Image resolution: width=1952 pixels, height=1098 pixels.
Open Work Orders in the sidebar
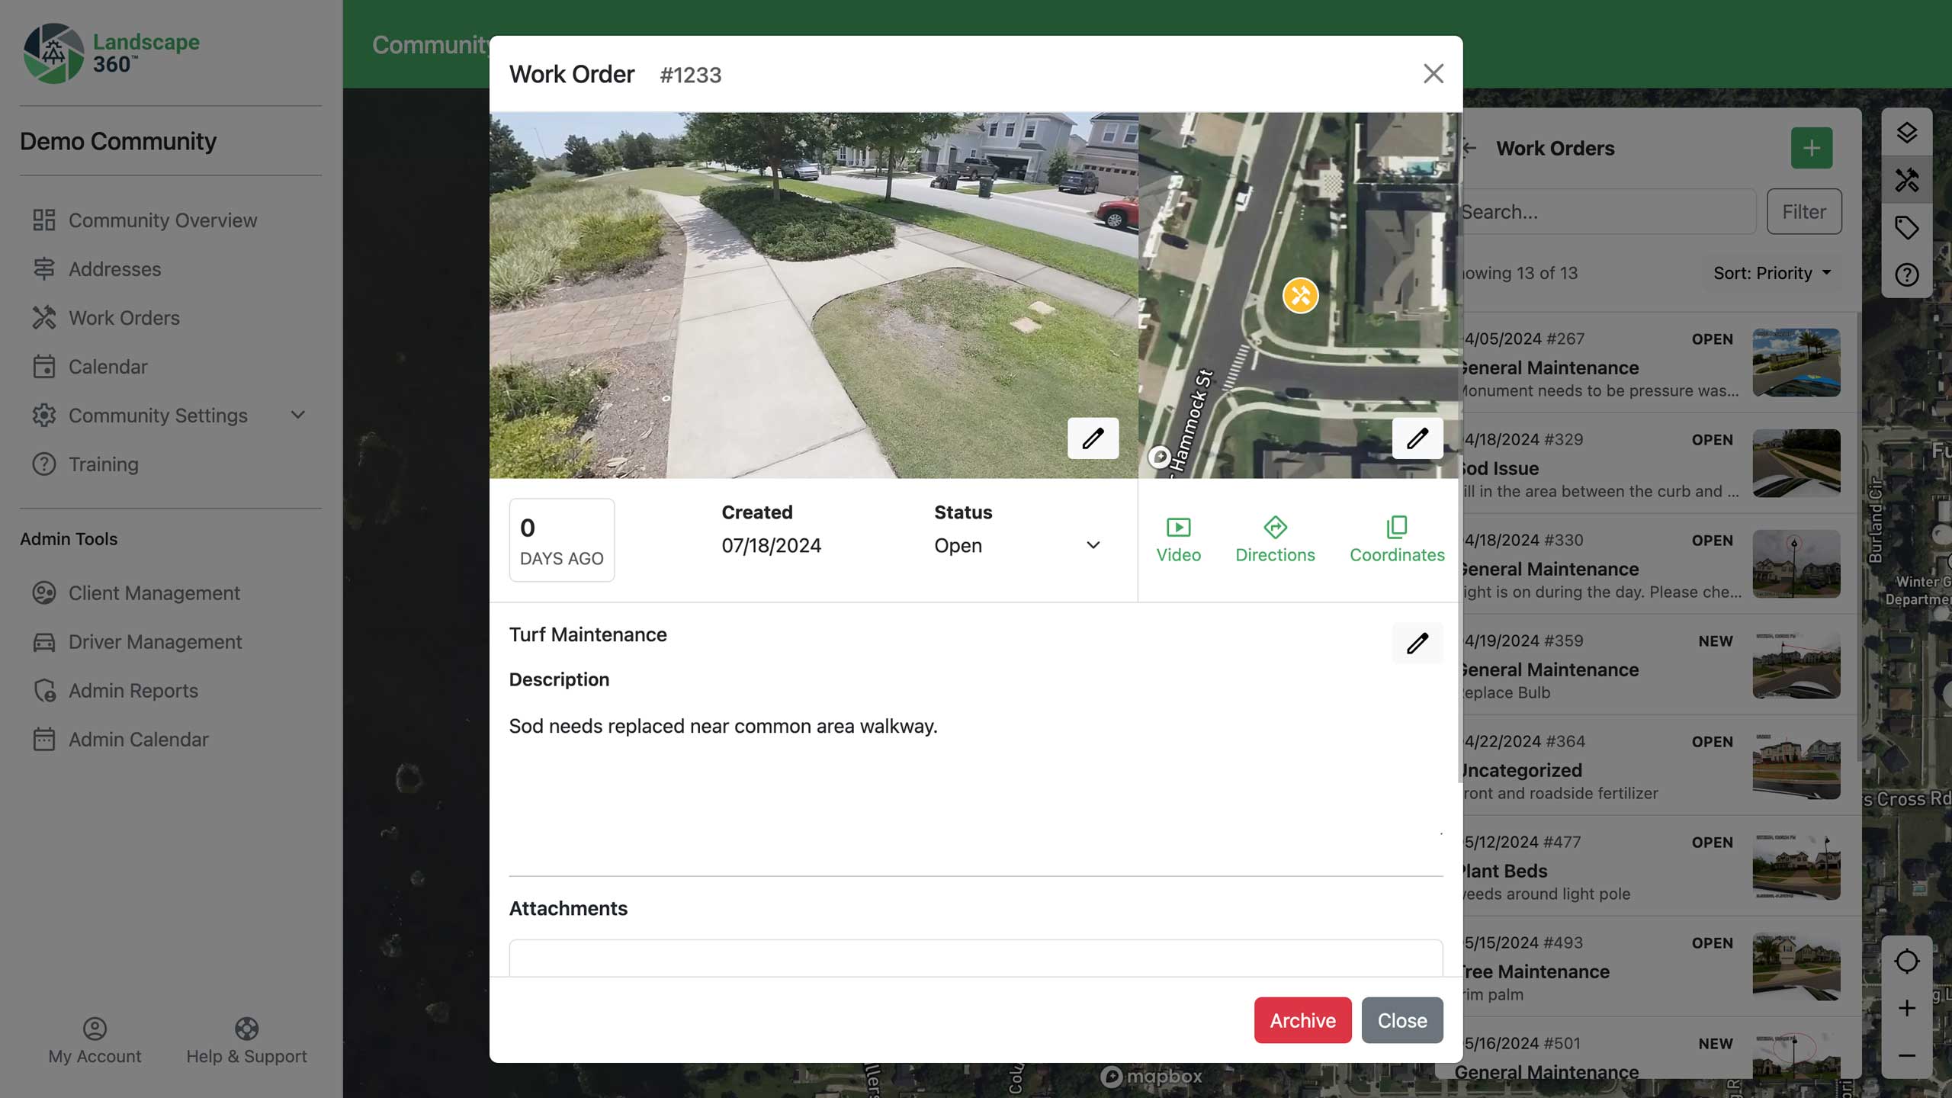[x=124, y=317]
